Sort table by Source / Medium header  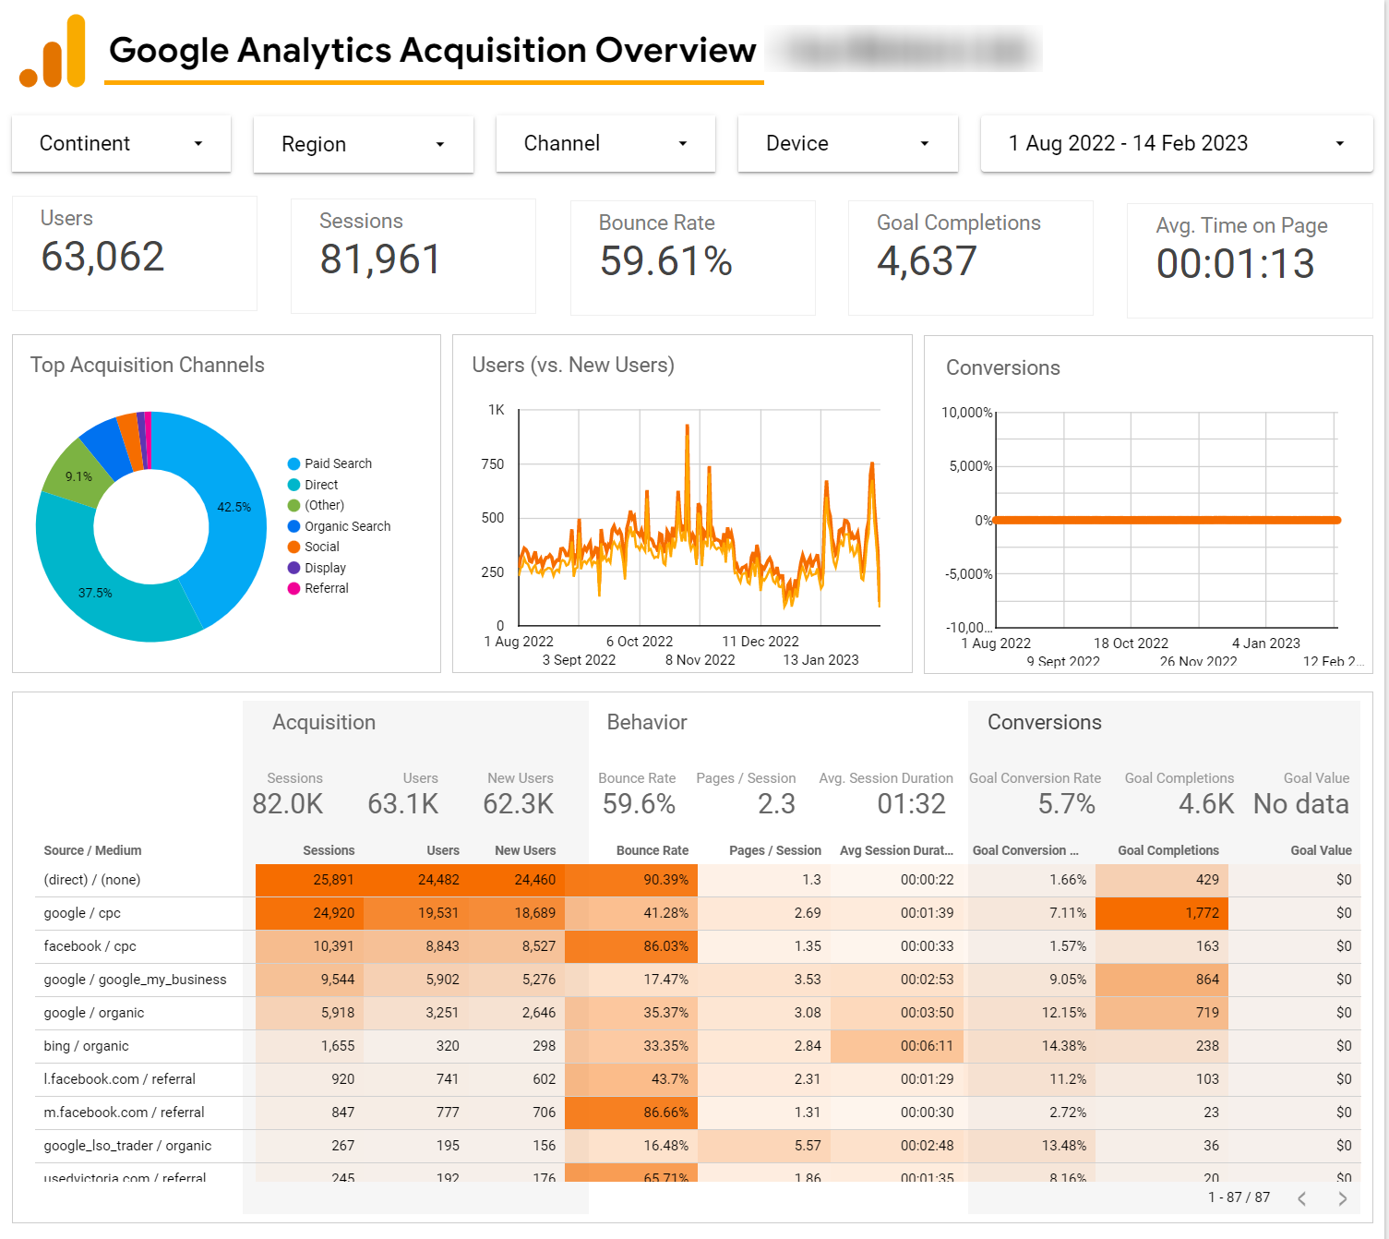coord(92,850)
